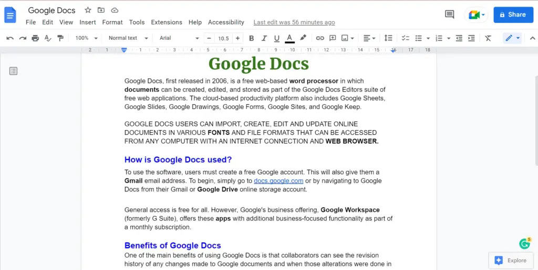This screenshot has width=538, height=270.
Task: Increase the indent
Action: point(472,38)
